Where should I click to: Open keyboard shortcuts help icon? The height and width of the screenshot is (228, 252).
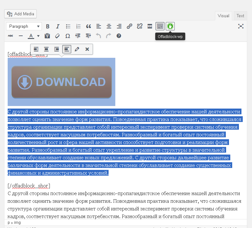(119, 36)
